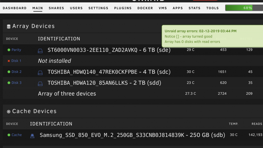The height and width of the screenshot is (148, 263).
Task: Click the Parity drive disk icon
Action: 40,51
